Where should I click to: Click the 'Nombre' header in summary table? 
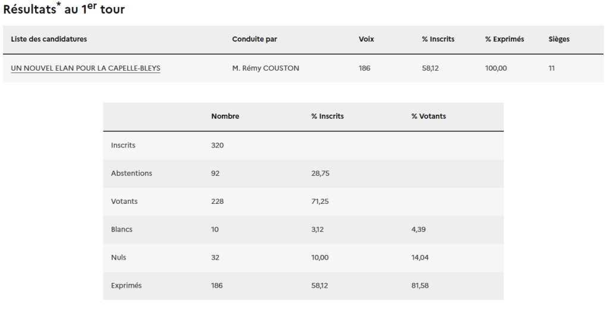tap(225, 116)
